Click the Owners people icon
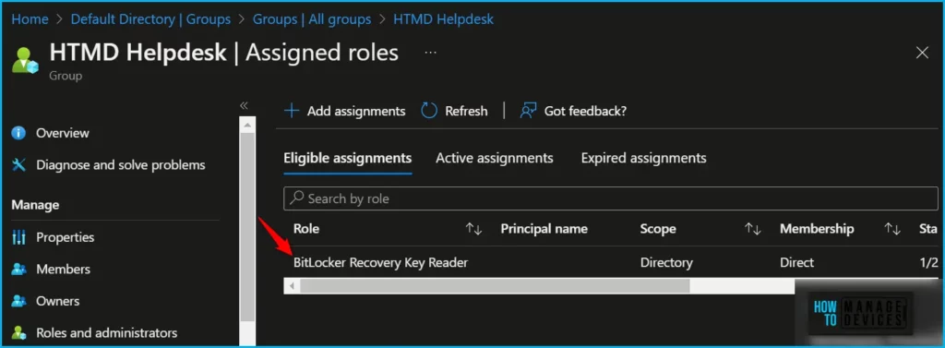The height and width of the screenshot is (348, 945). pos(18,301)
